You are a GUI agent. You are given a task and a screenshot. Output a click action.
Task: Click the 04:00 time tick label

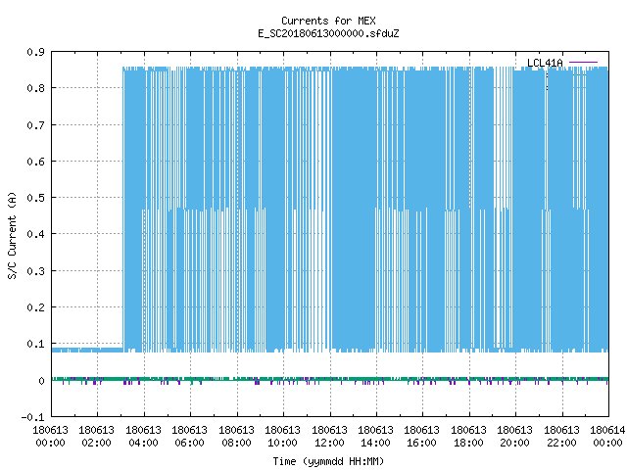(x=143, y=443)
